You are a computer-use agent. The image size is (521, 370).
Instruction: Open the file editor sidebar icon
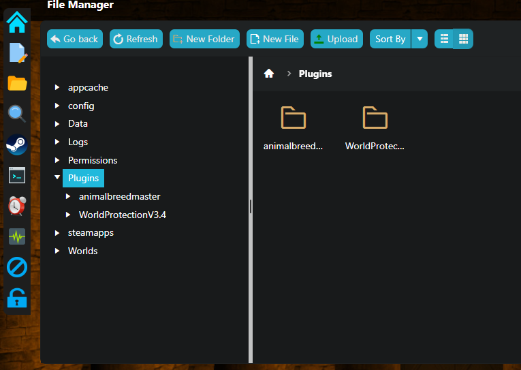[x=16, y=53]
